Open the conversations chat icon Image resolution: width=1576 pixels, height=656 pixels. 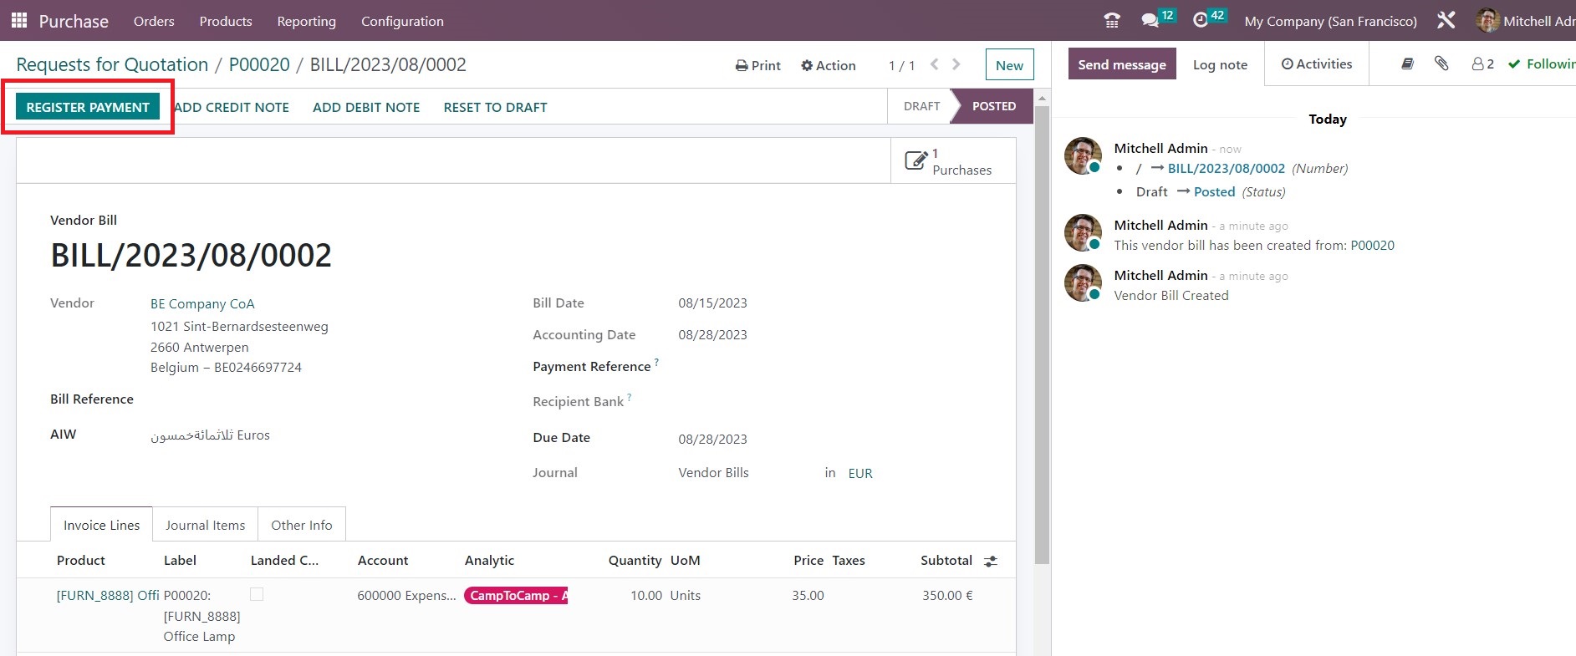pos(1151,21)
